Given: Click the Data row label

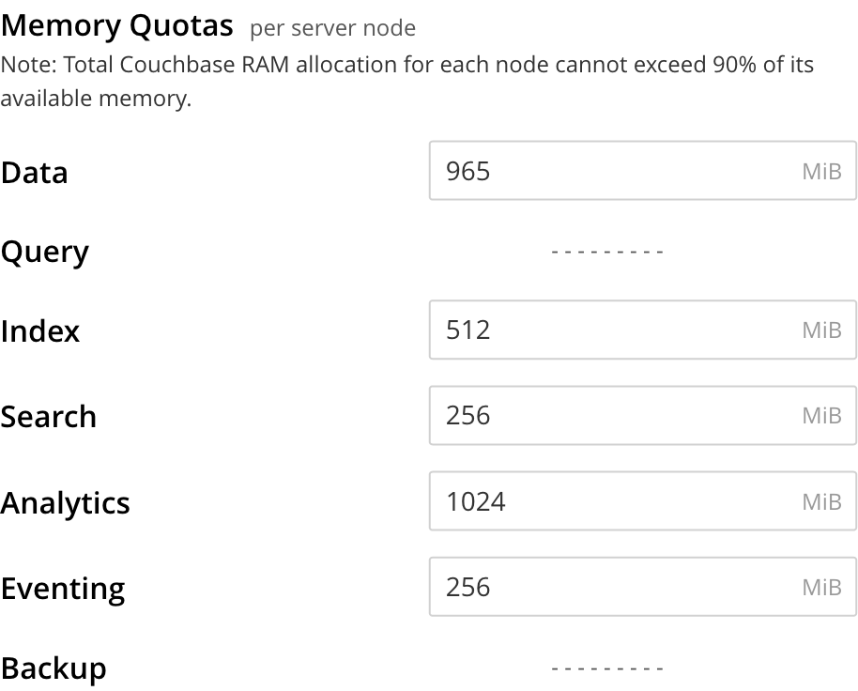Looking at the screenshot, I should (35, 173).
